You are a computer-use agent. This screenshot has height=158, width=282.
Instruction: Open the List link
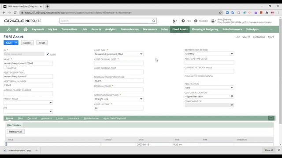tap(237, 37)
